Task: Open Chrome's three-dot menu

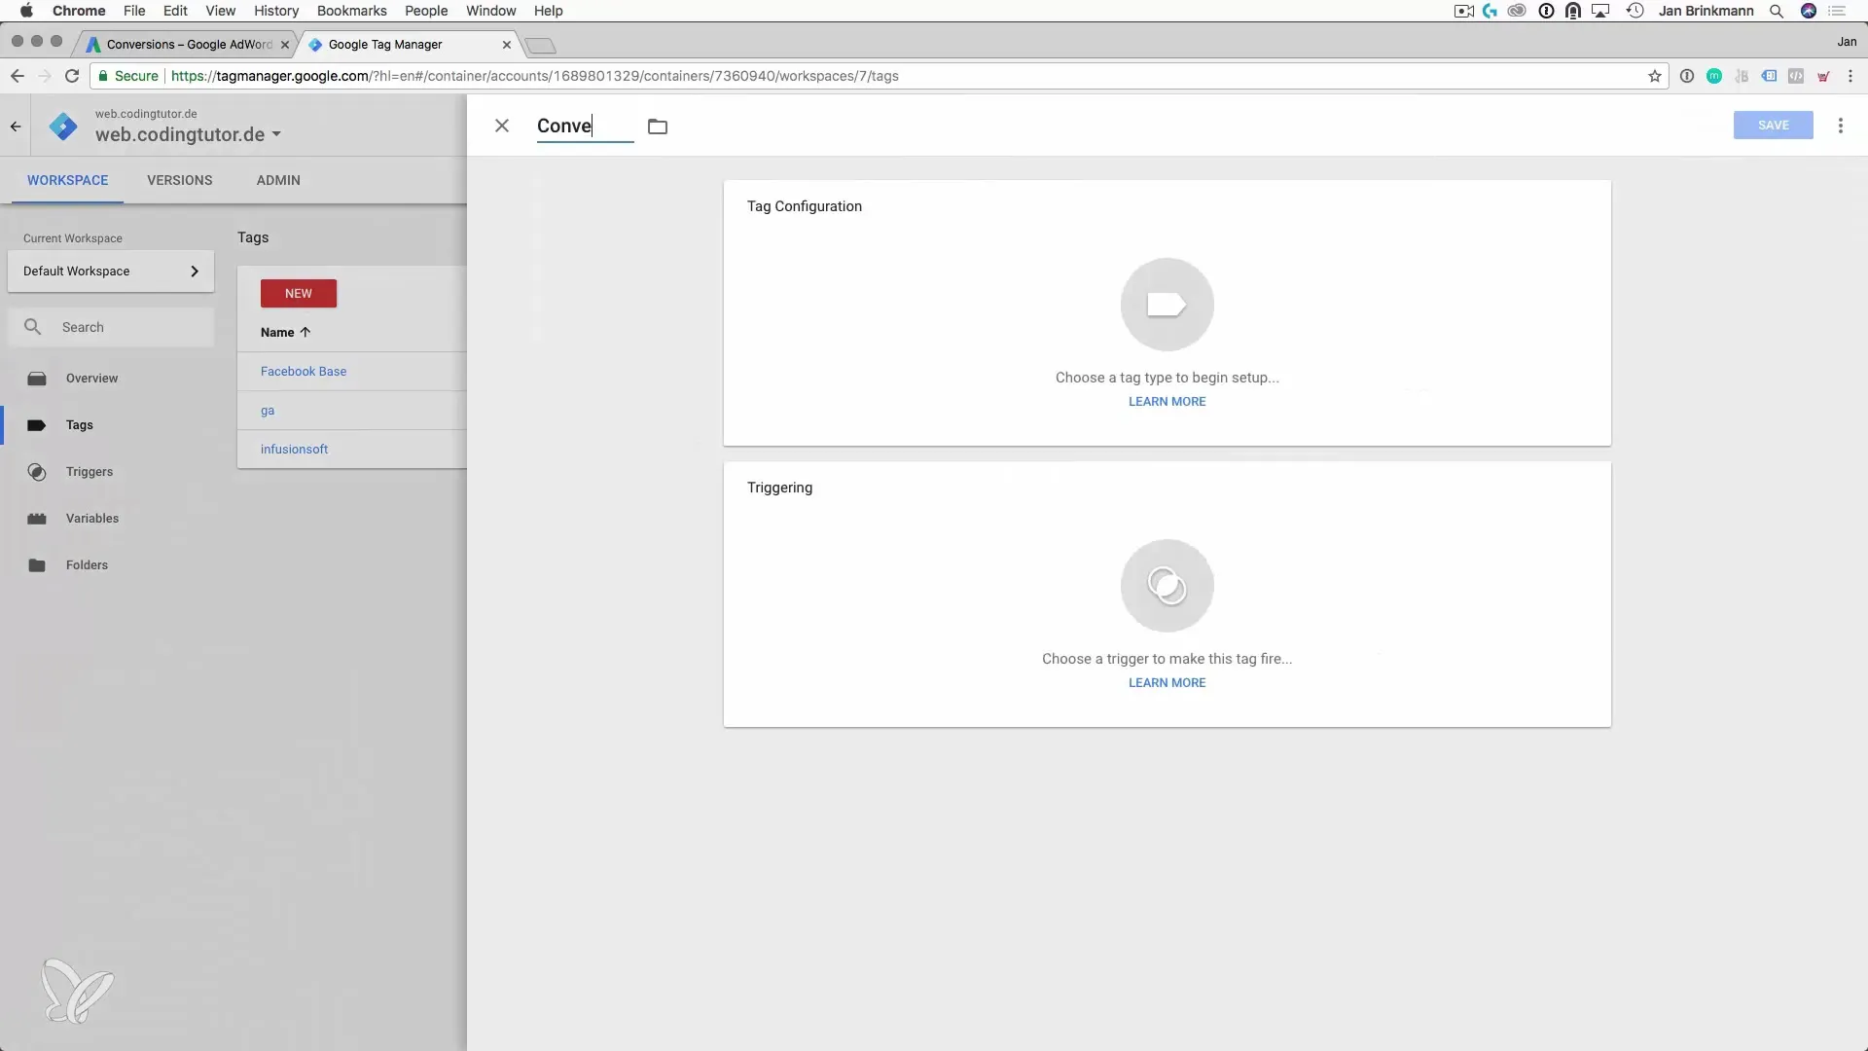Action: click(x=1850, y=76)
